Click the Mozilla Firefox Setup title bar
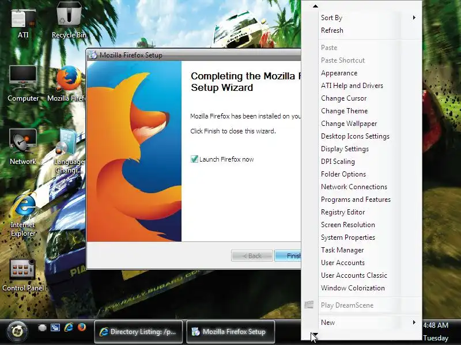Screen dimensions: 461x345 194,55
